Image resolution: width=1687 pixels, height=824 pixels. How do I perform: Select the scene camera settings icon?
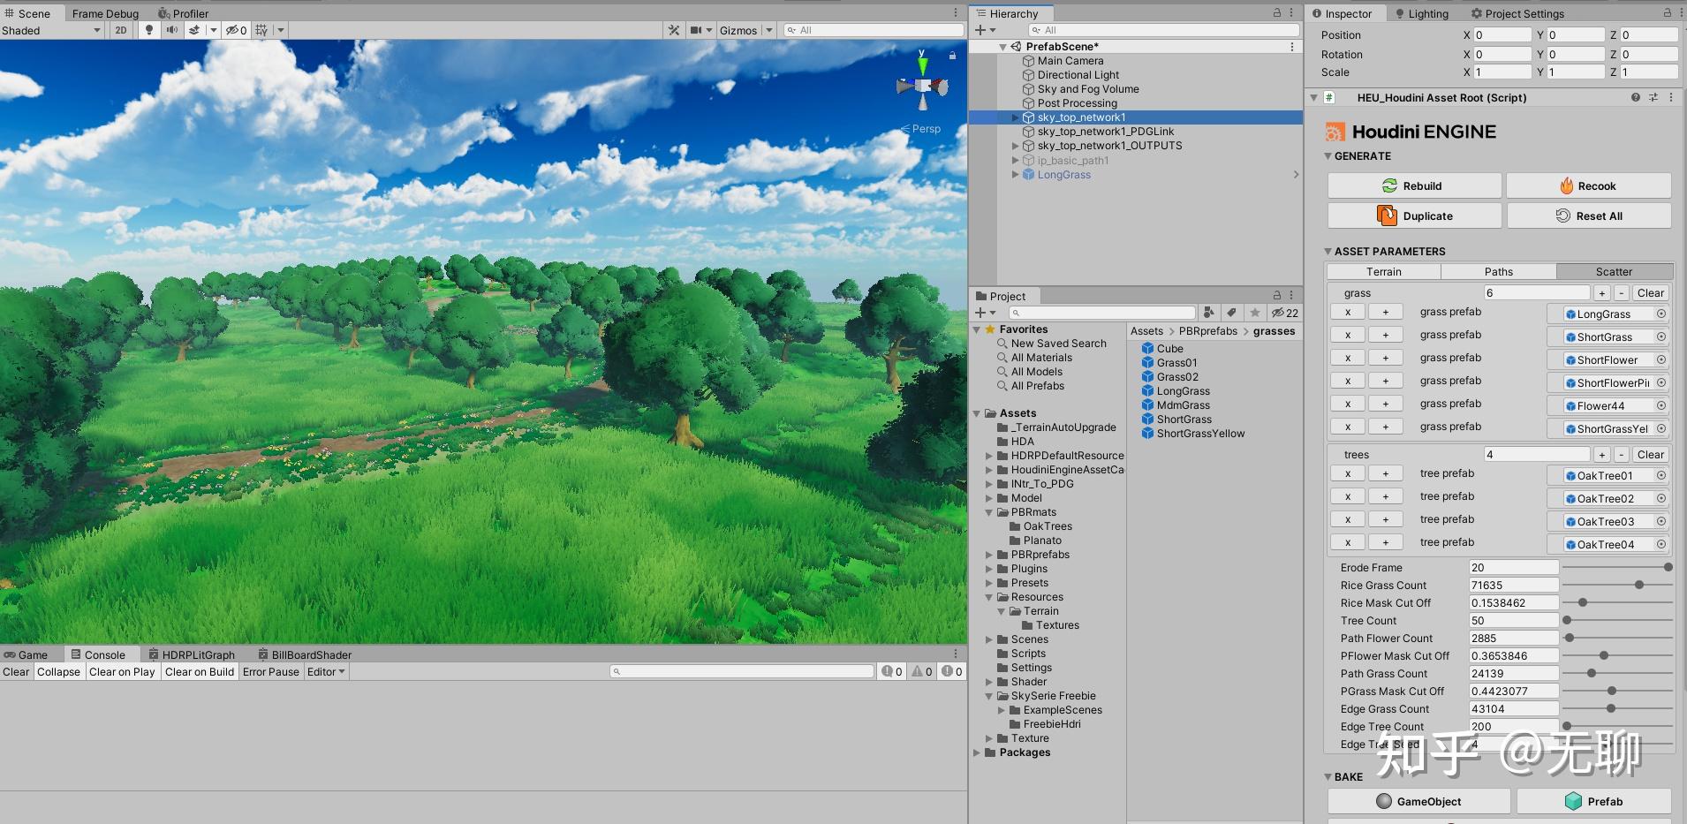(698, 29)
